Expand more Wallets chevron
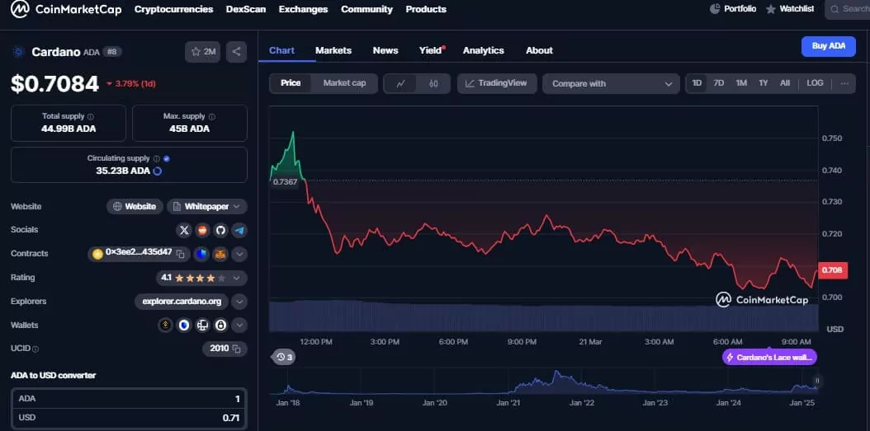Image resolution: width=870 pixels, height=431 pixels. (x=239, y=326)
